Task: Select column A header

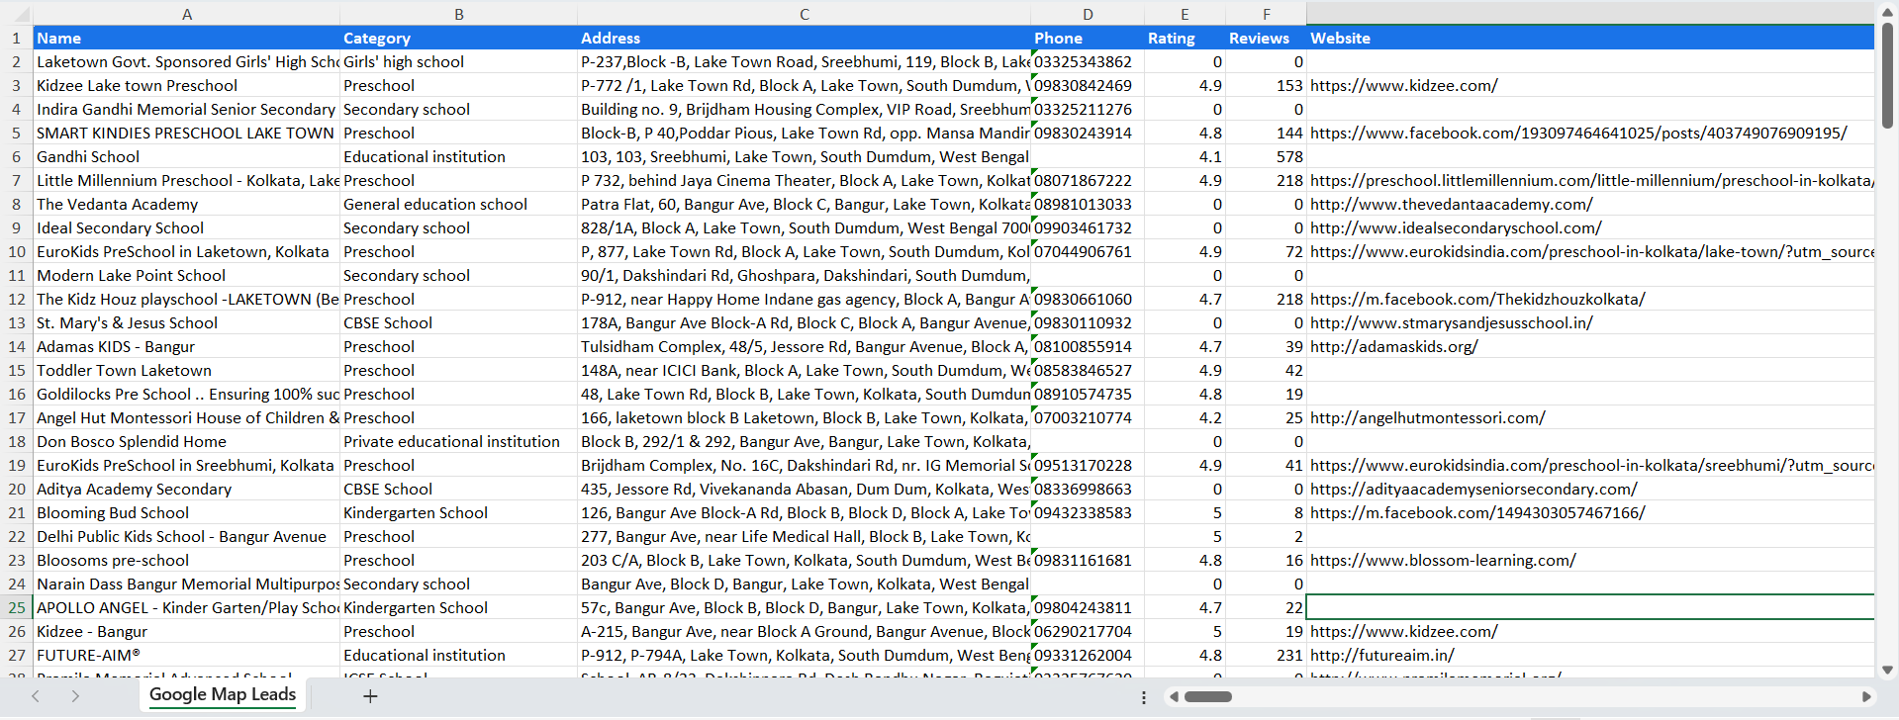Action: pos(187,14)
